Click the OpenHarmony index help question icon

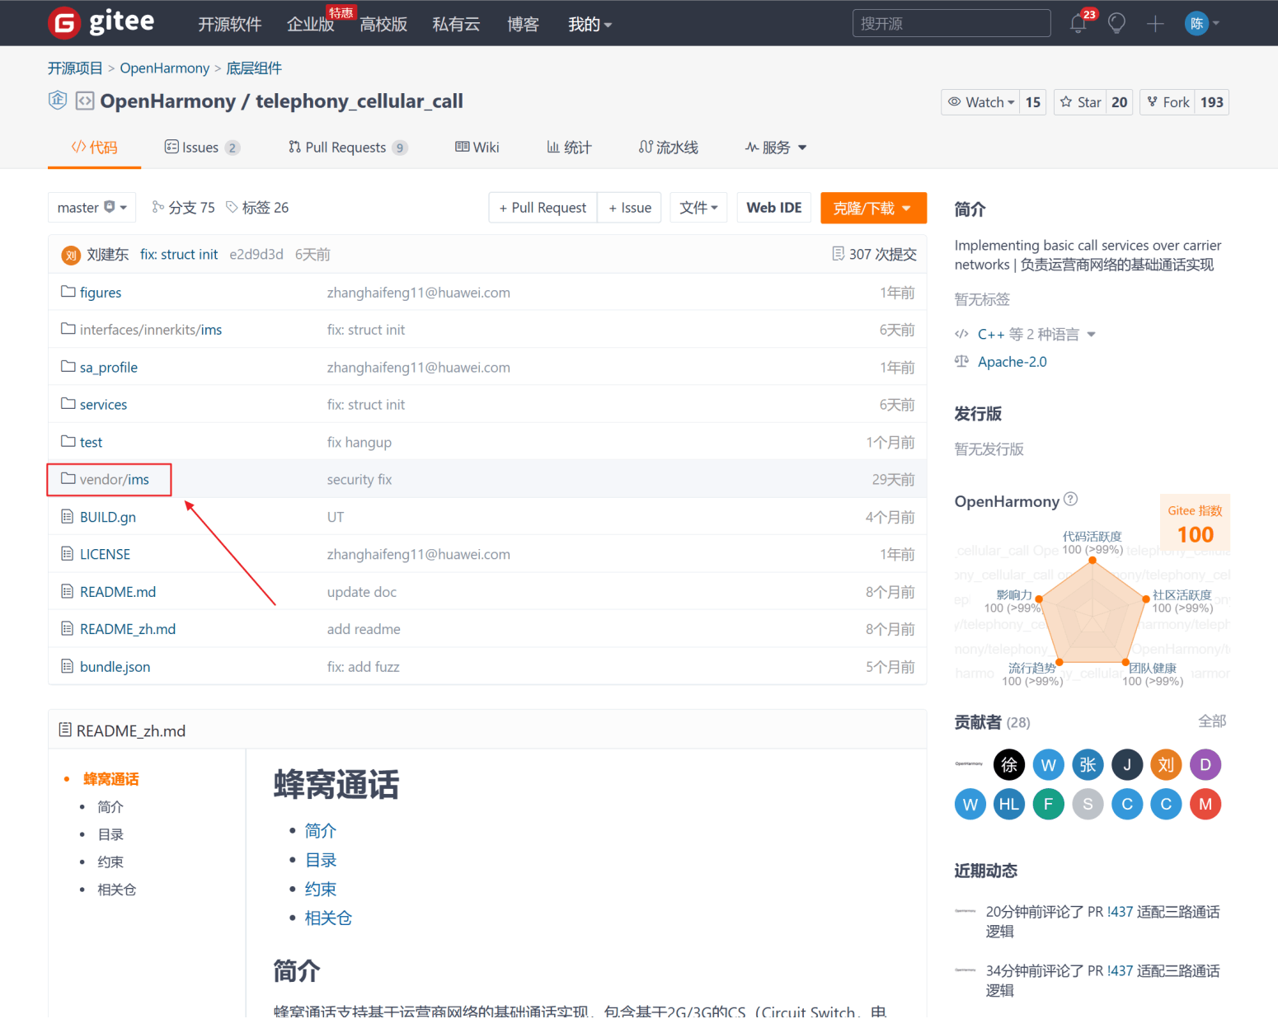coord(1070,499)
